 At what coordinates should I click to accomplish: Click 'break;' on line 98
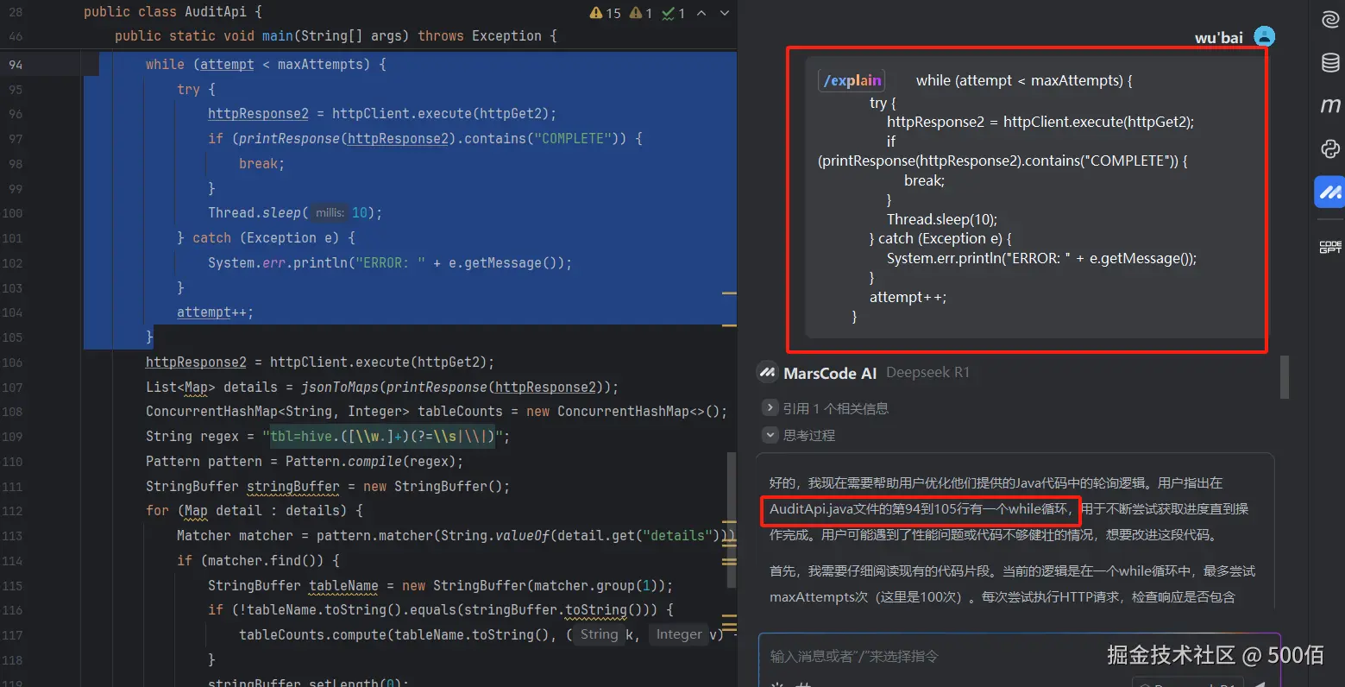coord(261,164)
